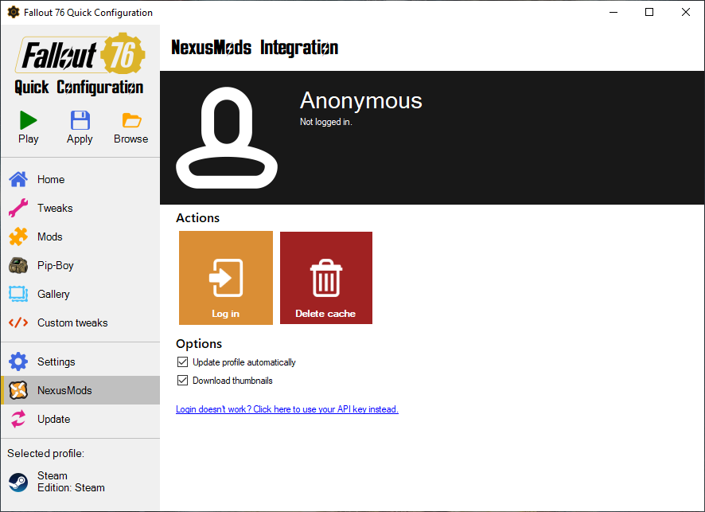Select the Steam profile entry
This screenshot has width=705, height=512.
(80, 482)
